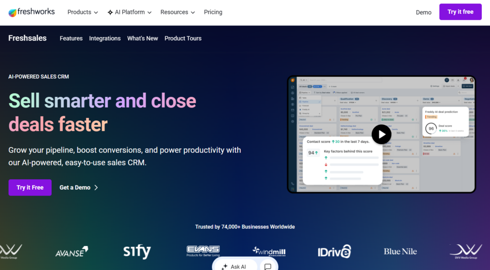
Task: Open the Product Tours tab
Action: coord(183,38)
